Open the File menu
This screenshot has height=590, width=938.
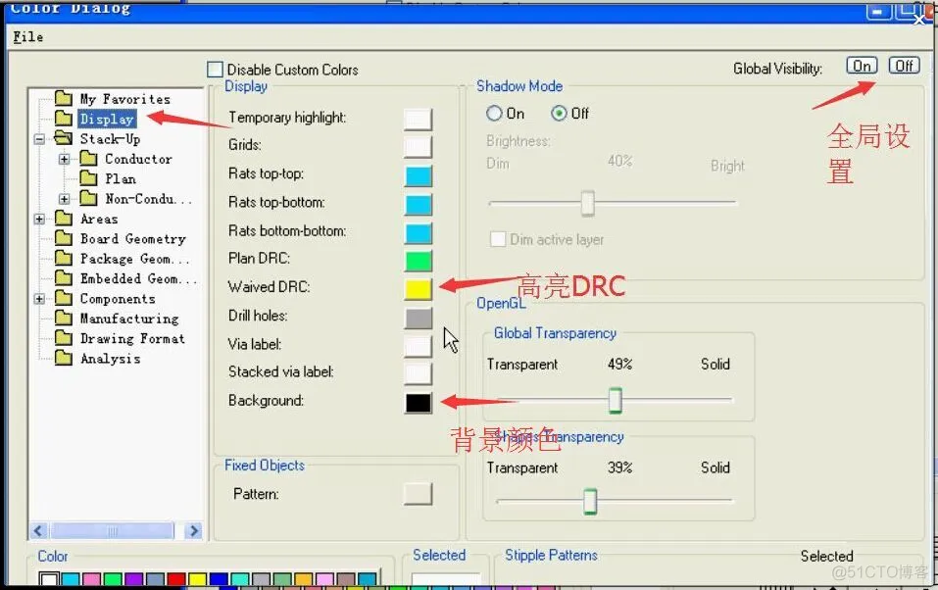click(x=27, y=37)
